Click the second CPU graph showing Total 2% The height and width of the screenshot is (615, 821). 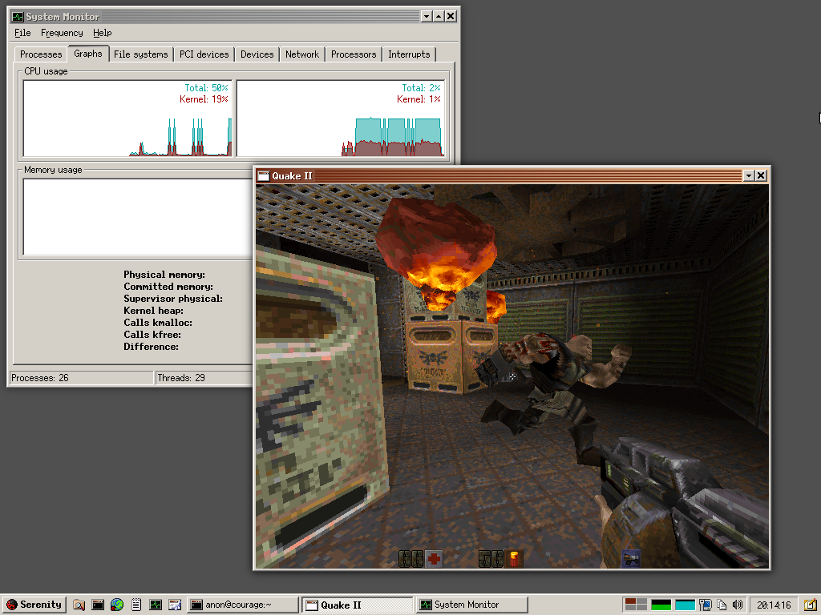pyautogui.click(x=340, y=119)
